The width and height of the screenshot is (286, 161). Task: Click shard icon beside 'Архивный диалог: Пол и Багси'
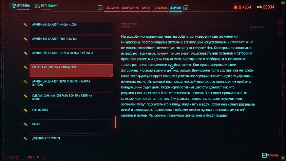coord(25,39)
